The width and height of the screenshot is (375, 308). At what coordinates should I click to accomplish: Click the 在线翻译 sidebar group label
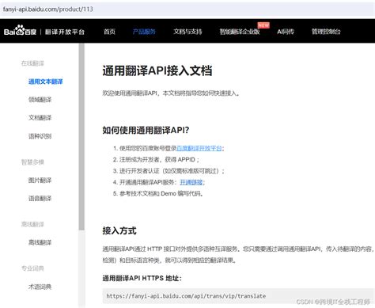[32, 63]
